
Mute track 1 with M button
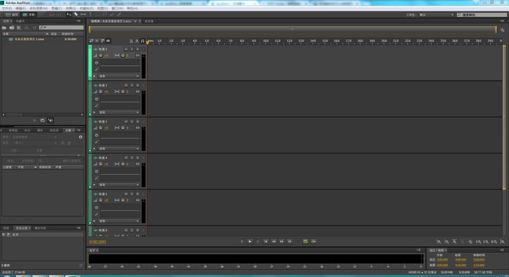tap(126, 49)
